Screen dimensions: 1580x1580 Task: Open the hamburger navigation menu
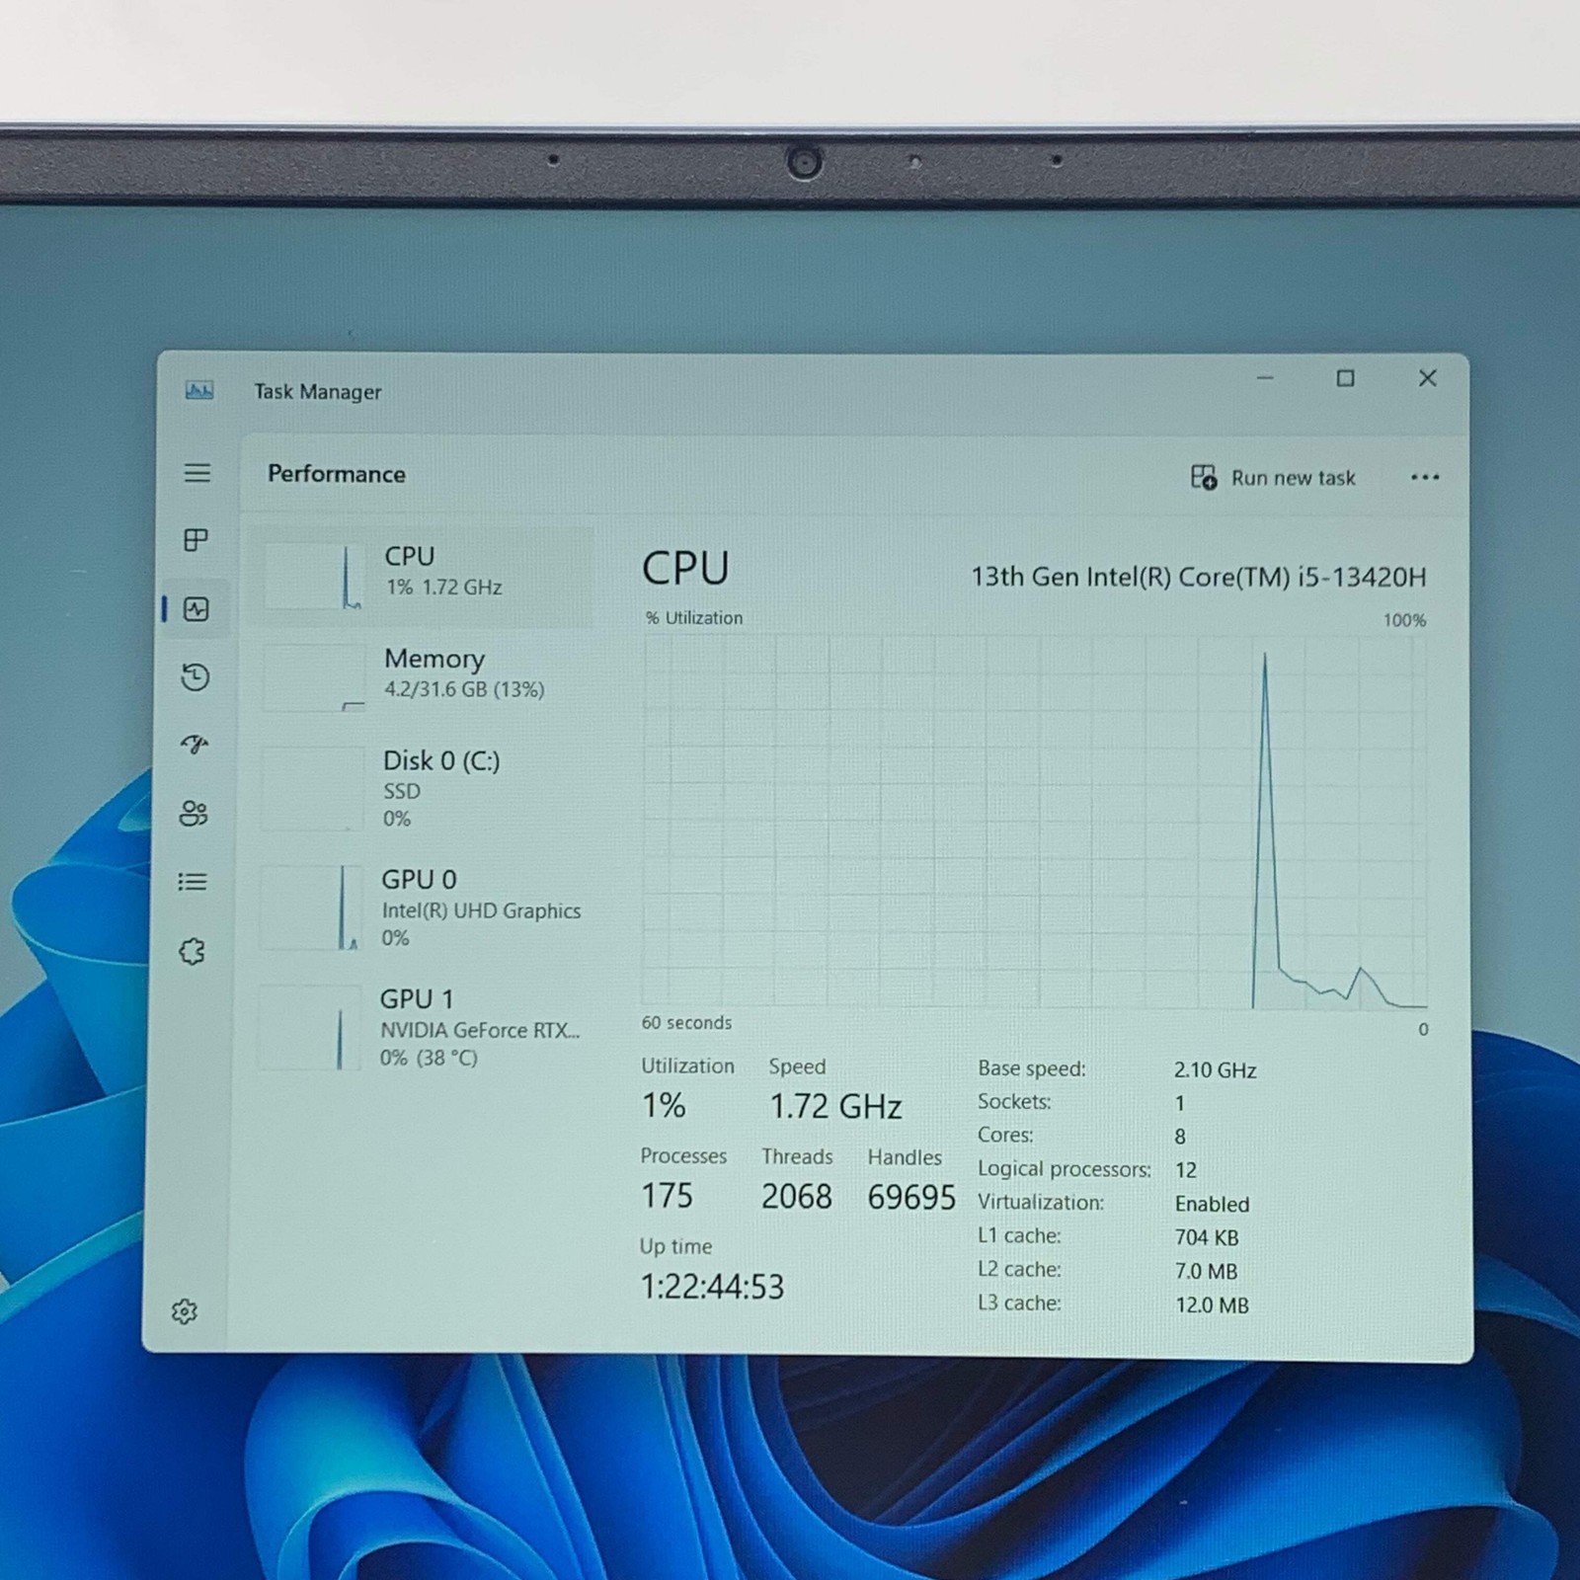point(197,473)
